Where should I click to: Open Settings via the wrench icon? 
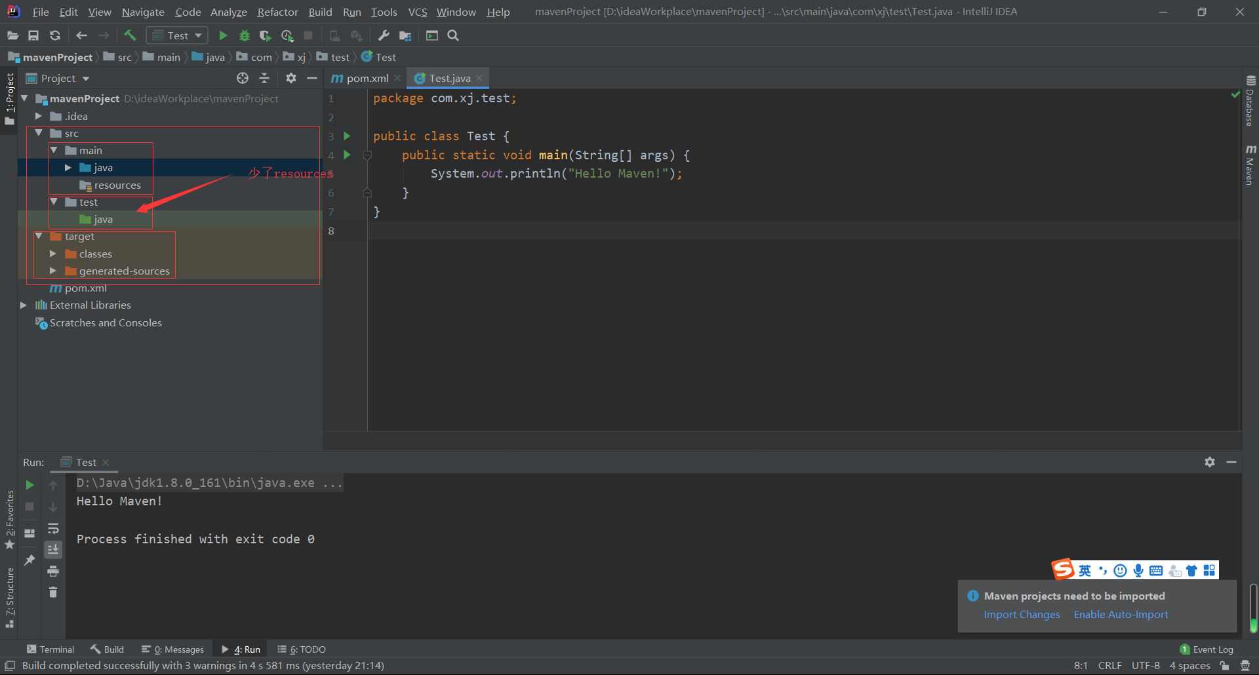[384, 35]
